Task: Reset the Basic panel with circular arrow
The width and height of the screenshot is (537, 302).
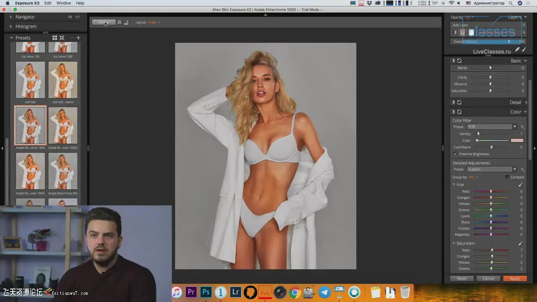Action: point(459,61)
